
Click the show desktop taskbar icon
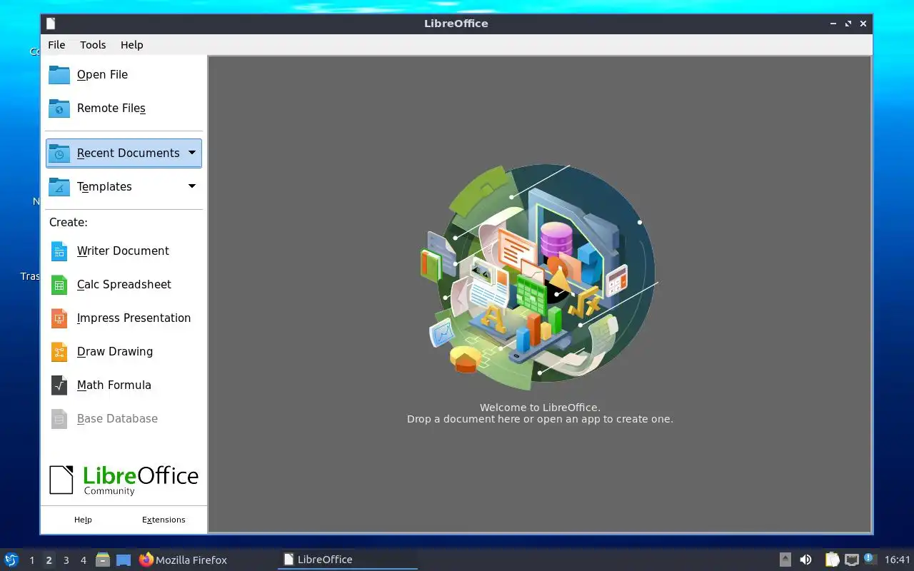[x=124, y=560]
